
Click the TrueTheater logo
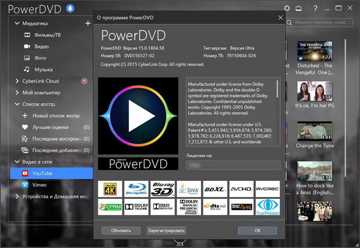click(x=268, y=207)
